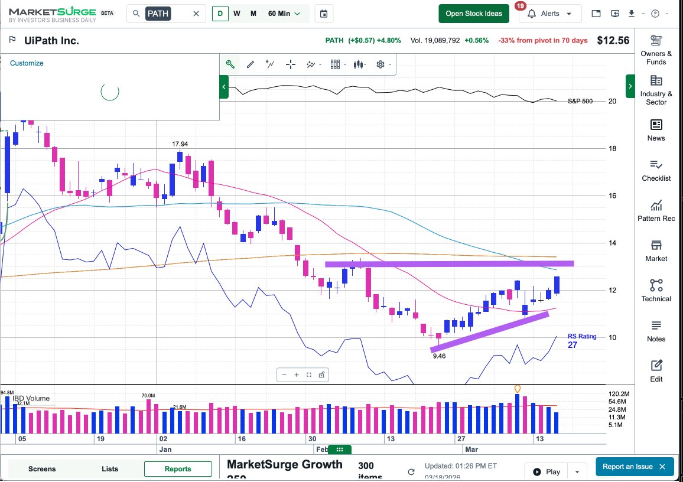Expand the pattern indicators dropdown arrow

point(321,64)
